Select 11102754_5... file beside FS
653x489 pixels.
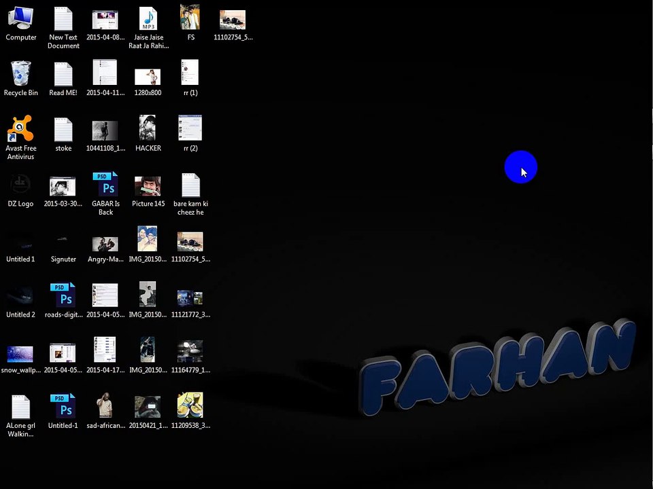point(233,25)
